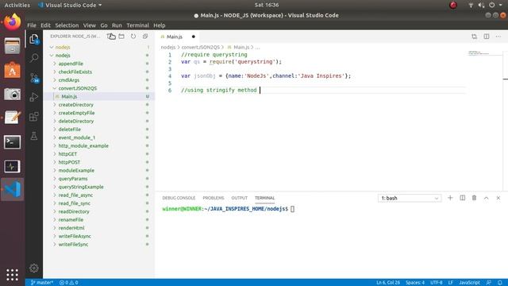The width and height of the screenshot is (508, 286).
Task: Open the Sat 16:36 clock calendar
Action: (x=267, y=5)
